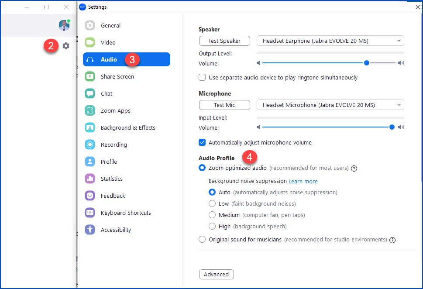The height and width of the screenshot is (289, 423).
Task: Go to Share Screen settings
Action: click(x=117, y=77)
